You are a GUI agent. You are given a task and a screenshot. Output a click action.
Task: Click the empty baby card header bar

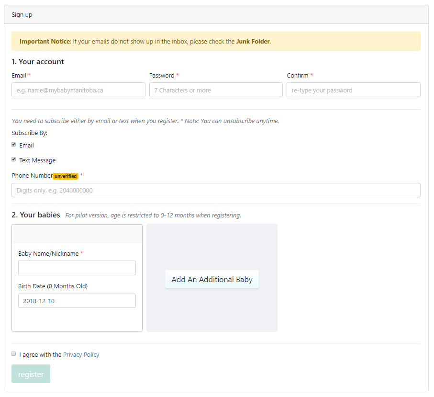coord(77,234)
